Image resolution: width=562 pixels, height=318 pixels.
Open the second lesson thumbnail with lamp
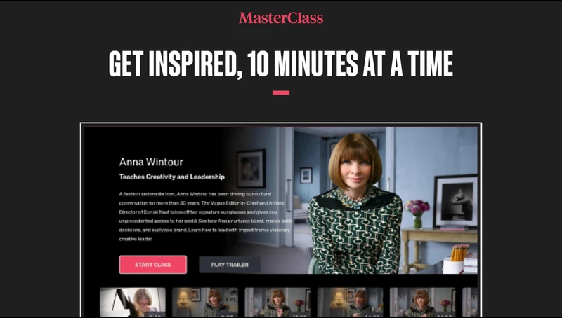point(205,302)
